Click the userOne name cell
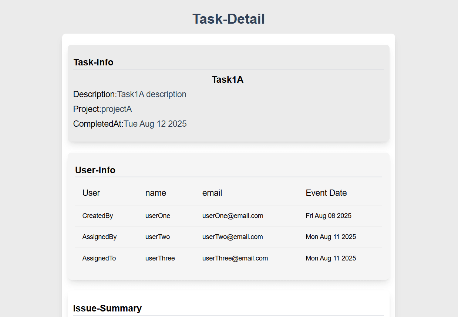This screenshot has width=458, height=317. pyautogui.click(x=158, y=216)
